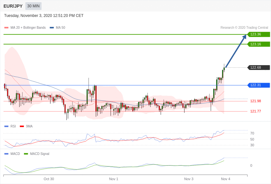Screen dimensions: 271x184
Task: Click the pink MA 20 legend swatch
Action: pyautogui.click(x=6, y=27)
